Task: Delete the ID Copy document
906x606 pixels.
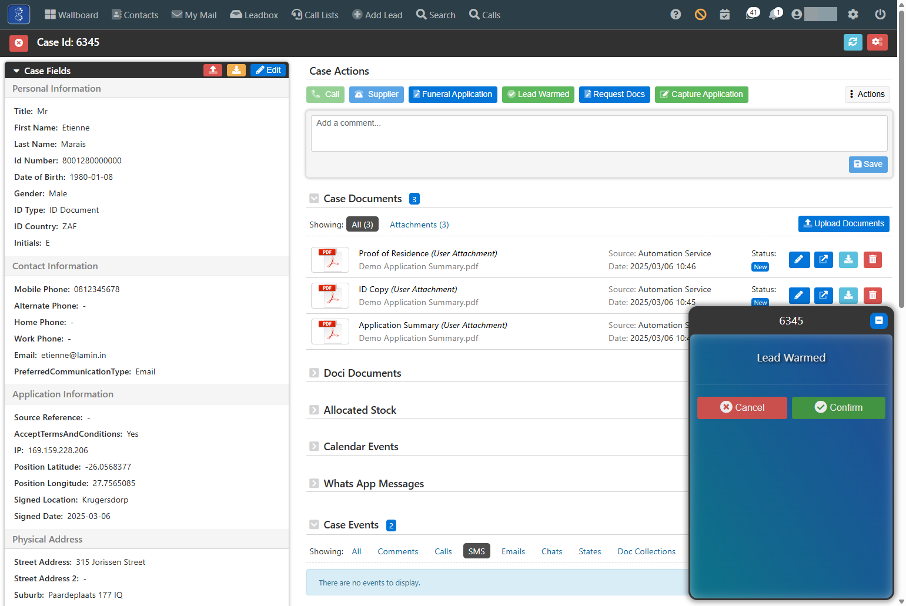Action: 872,296
